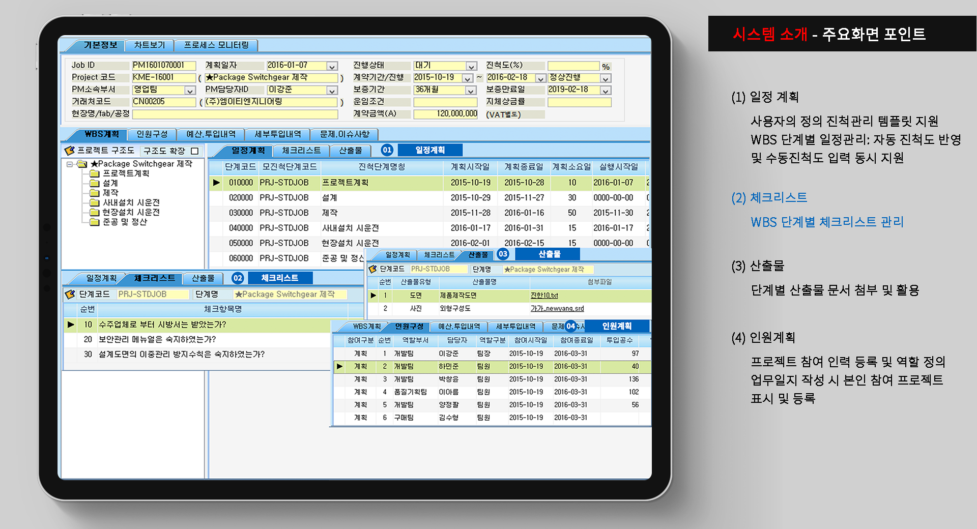Click the 현장명/fab/공정 input field
Screen dimensions: 977x529
235,114
